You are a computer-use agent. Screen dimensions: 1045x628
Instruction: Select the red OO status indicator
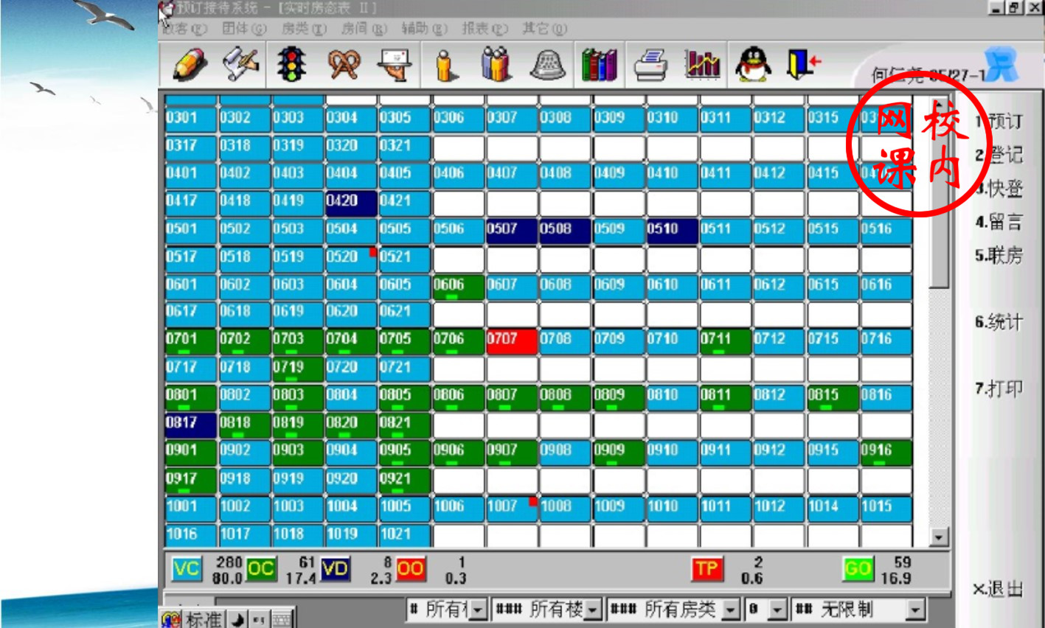point(410,570)
